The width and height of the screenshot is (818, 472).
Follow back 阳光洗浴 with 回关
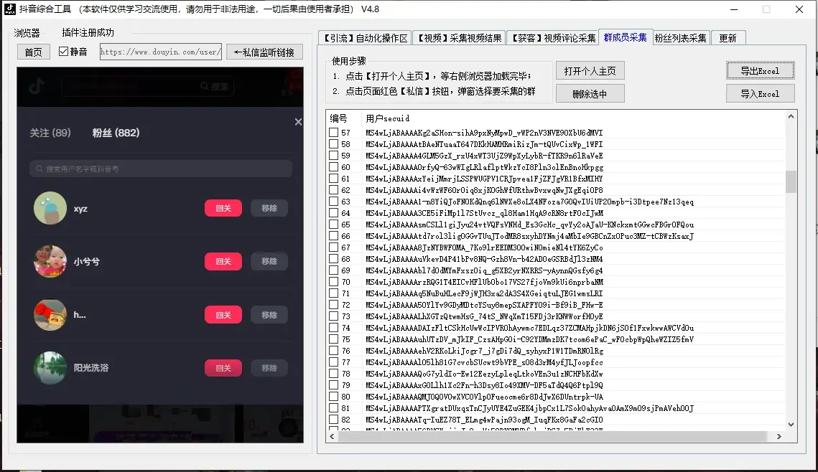click(x=223, y=368)
